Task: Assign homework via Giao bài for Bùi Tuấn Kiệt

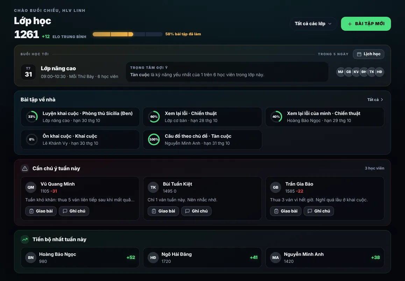Action: click(x=163, y=211)
